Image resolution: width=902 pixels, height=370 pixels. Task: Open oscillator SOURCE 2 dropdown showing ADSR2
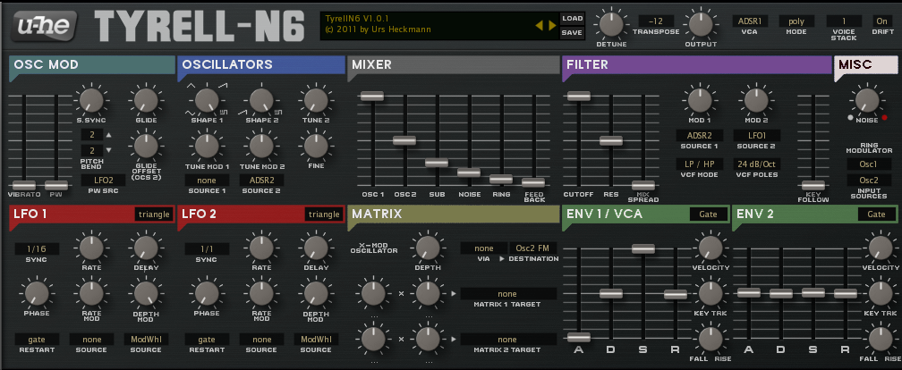[261, 181]
